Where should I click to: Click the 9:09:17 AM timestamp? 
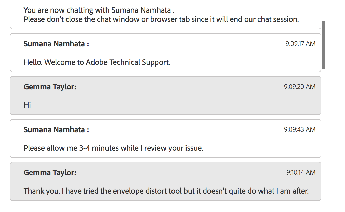click(300, 44)
